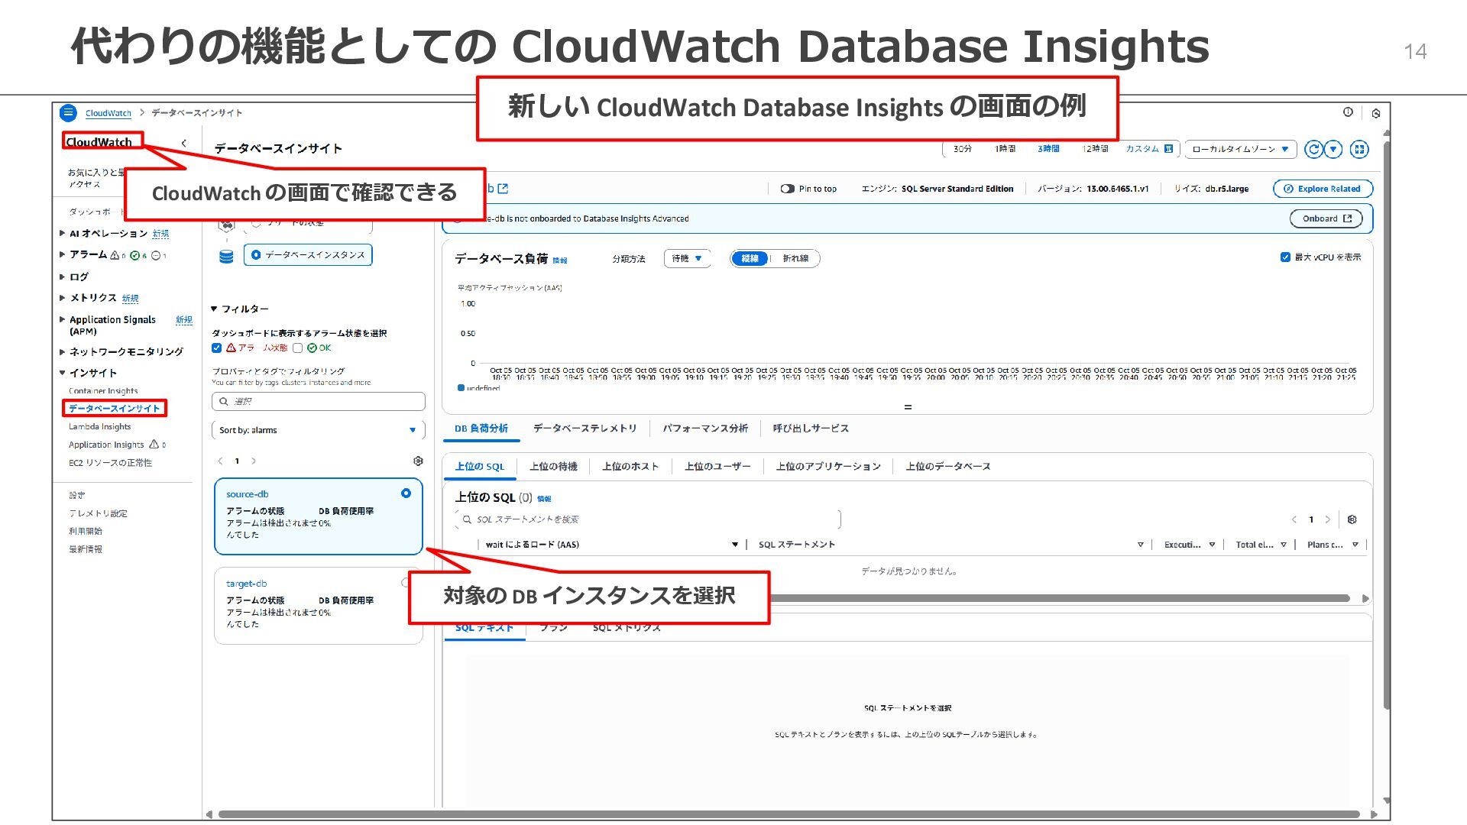
Task: Click the refresh icon in the top toolbar
Action: [1313, 149]
